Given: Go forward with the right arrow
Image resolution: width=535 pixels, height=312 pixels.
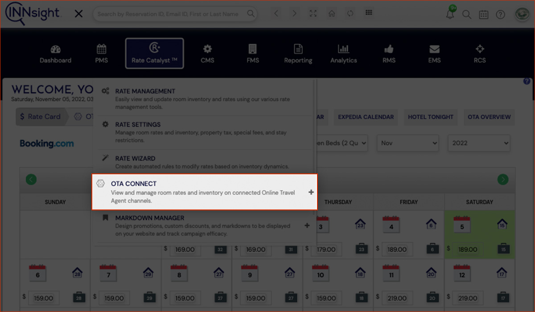Looking at the screenshot, I should point(294,13).
